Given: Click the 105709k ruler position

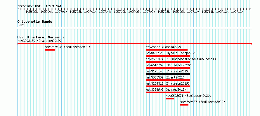Looking at the screenshot, I should click(178, 12).
